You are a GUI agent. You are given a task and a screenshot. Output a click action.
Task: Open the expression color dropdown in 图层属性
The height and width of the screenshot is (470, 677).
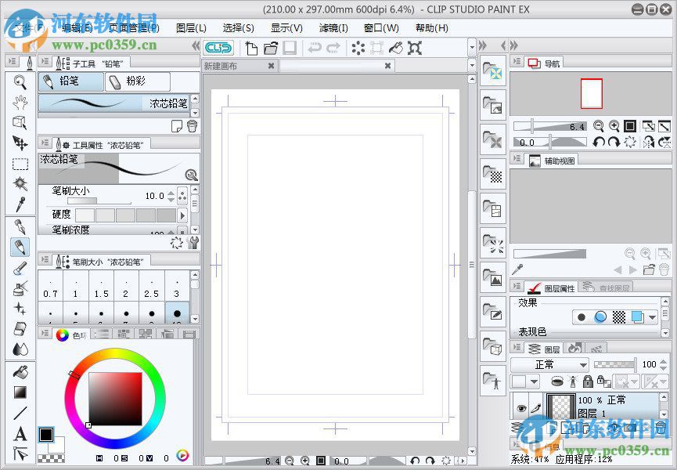[652, 318]
